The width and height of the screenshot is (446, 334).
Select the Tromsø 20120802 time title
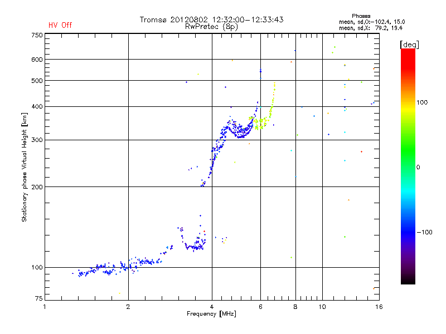point(211,19)
